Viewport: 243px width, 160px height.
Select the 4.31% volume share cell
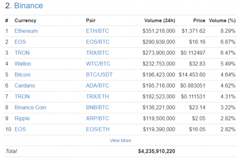pos(228,97)
